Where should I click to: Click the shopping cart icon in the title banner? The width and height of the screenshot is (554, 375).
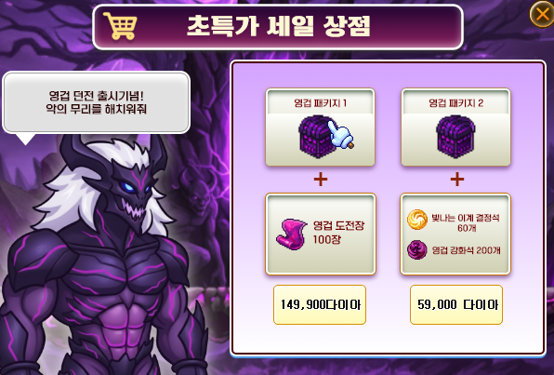click(x=121, y=26)
